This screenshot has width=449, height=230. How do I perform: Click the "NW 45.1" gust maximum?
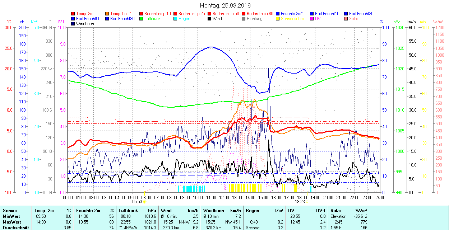(x=233, y=222)
